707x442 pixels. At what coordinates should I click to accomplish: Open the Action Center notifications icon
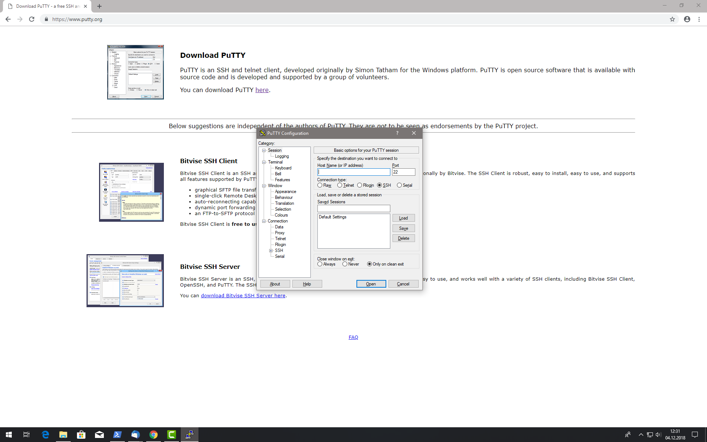click(695, 435)
